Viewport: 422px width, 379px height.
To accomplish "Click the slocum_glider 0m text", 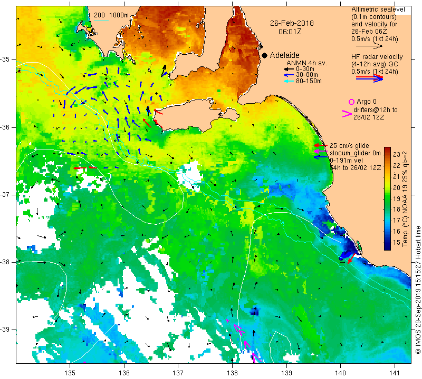I will coord(355,153).
